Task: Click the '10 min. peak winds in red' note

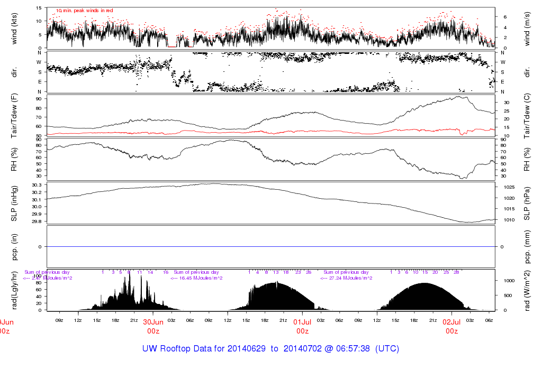Action: (84, 11)
